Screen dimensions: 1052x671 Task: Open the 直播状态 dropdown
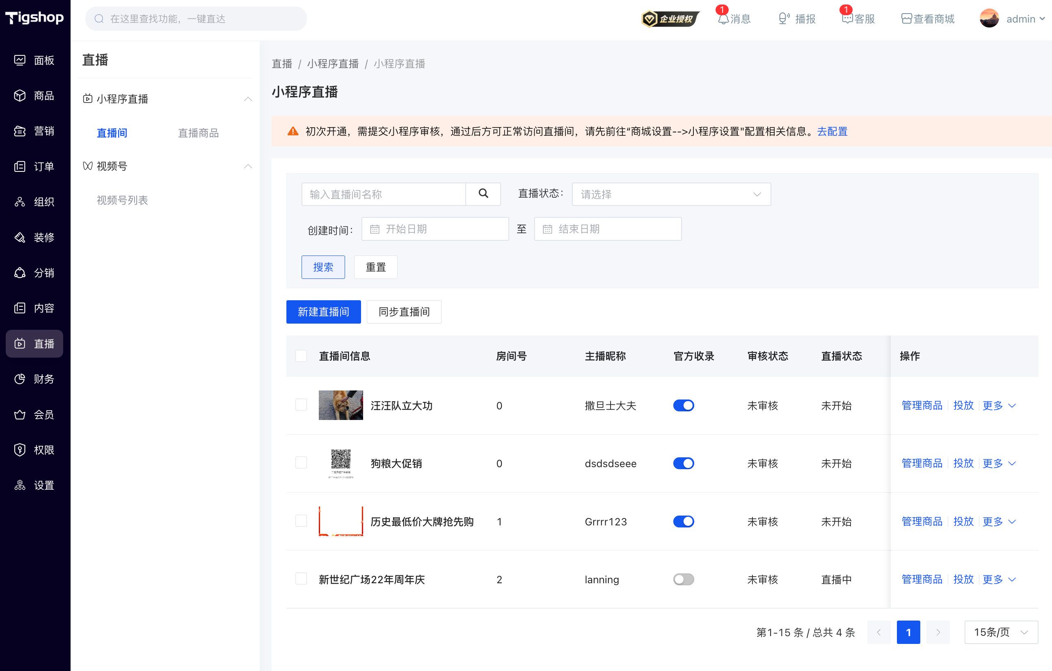(x=671, y=194)
